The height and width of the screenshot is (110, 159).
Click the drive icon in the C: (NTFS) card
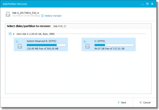pyautogui.click(x=87, y=46)
